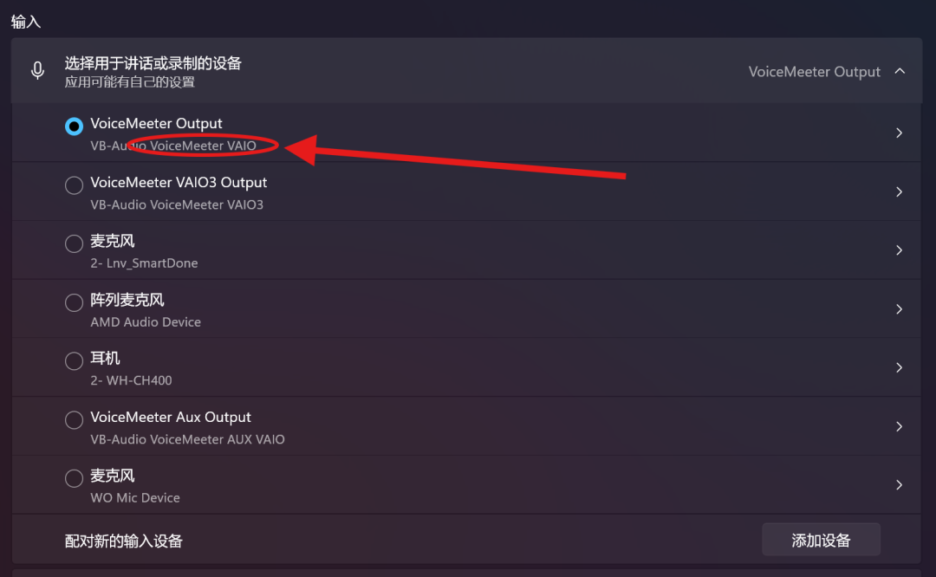
Task: Choose 阵列麦克风 AMD Audio Device radio
Action: pyautogui.click(x=74, y=303)
